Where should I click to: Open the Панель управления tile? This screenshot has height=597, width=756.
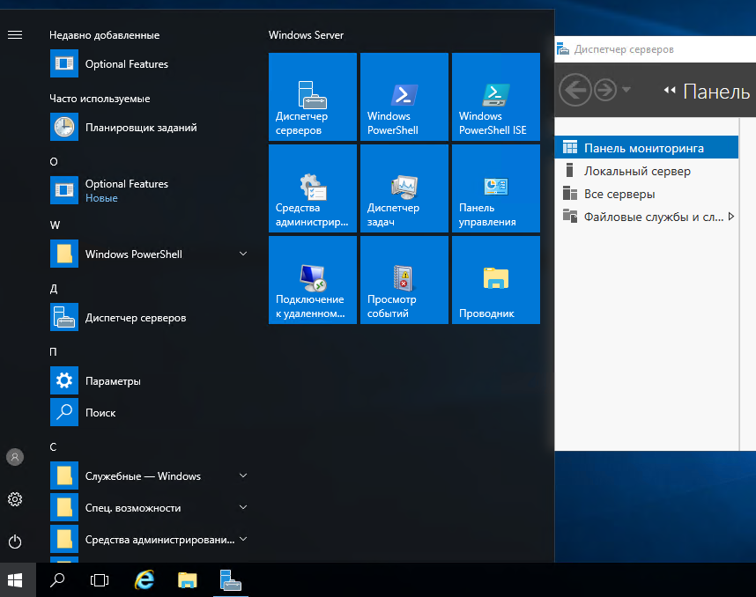pos(496,188)
